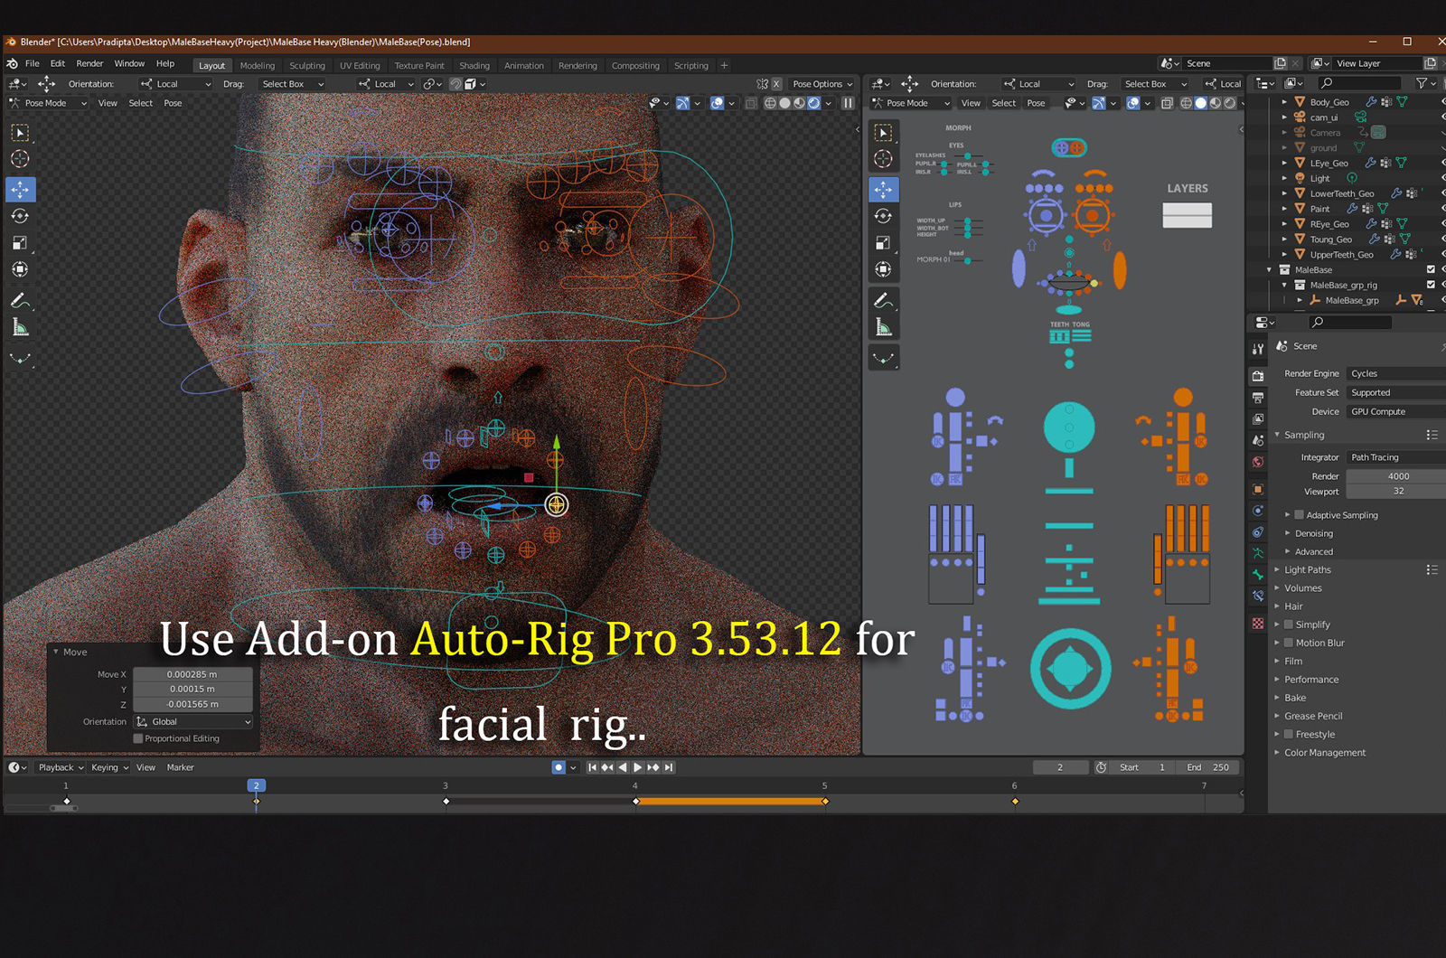This screenshot has width=1446, height=958.
Task: Tick the Proportional Editing checkbox
Action: [138, 738]
